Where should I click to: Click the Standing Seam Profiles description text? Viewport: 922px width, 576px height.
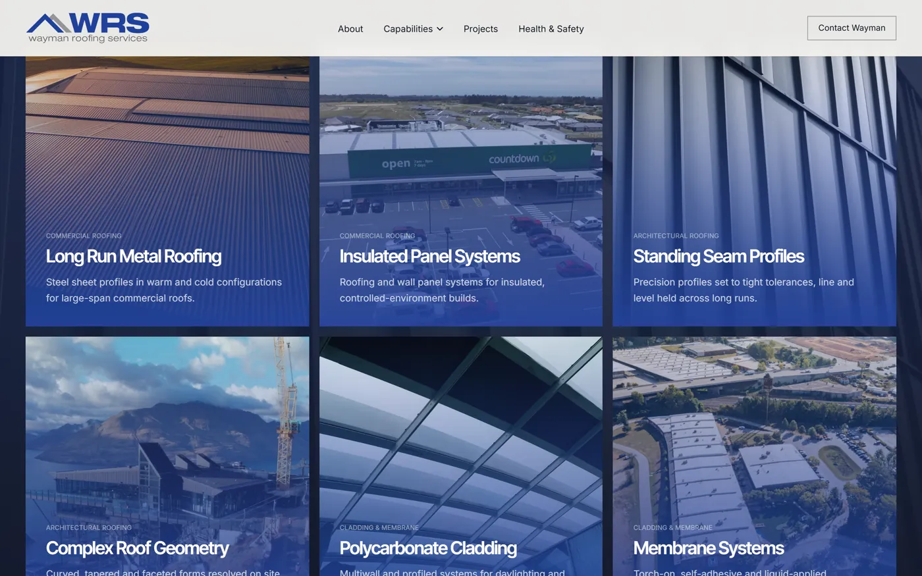(x=744, y=290)
